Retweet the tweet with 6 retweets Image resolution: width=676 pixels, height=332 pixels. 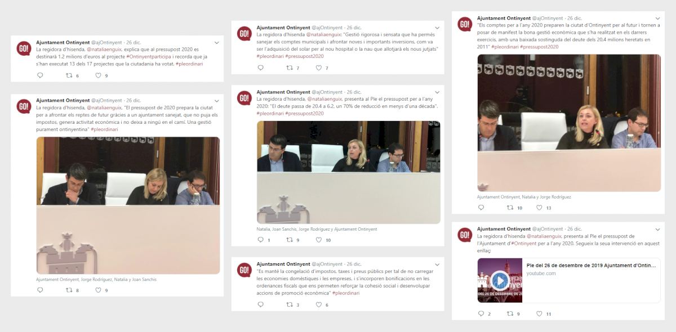(70, 75)
